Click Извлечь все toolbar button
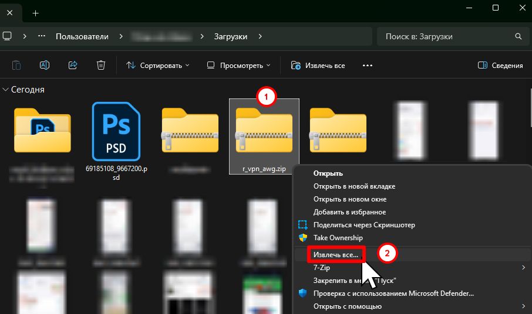 click(x=318, y=65)
